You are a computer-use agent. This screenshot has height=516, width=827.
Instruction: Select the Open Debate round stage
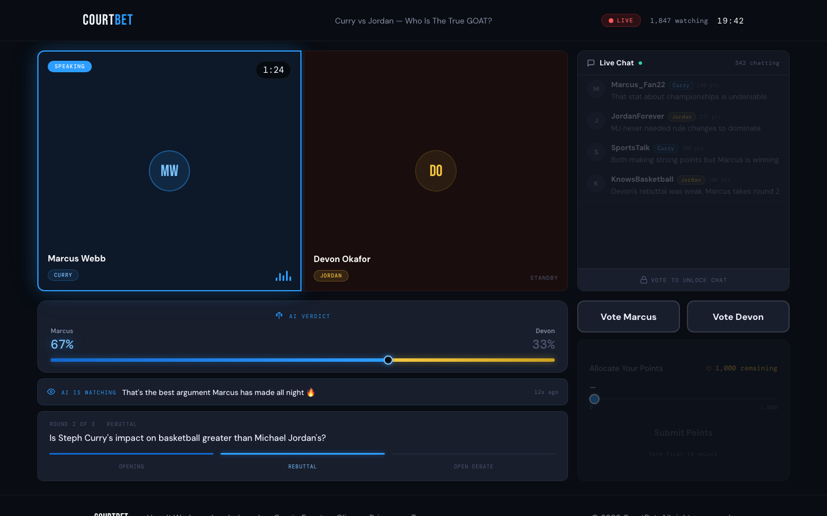click(x=474, y=460)
